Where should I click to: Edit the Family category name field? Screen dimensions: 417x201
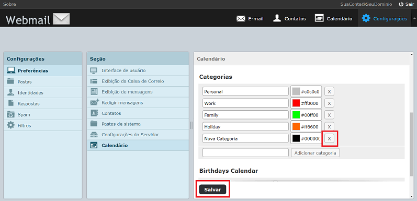(245, 115)
